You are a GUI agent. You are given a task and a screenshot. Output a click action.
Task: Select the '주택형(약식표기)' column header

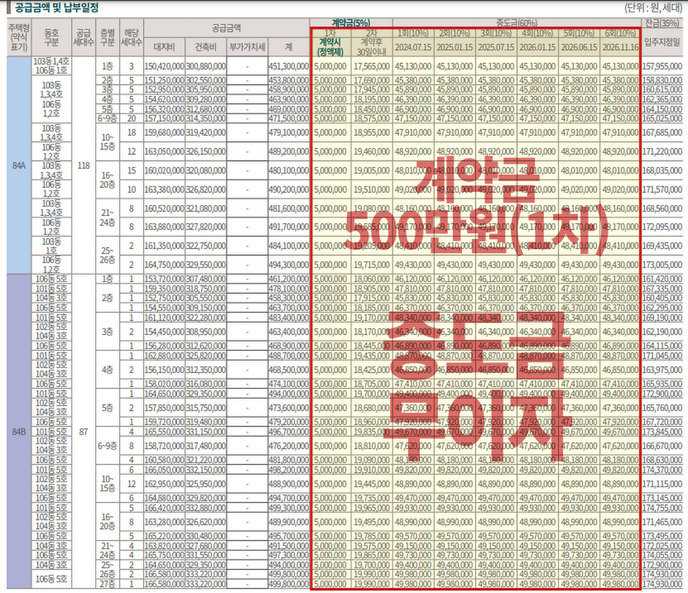click(19, 37)
